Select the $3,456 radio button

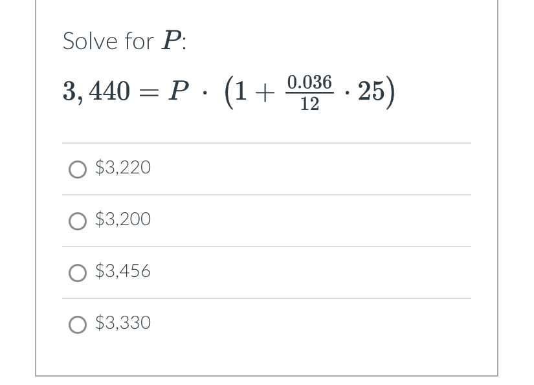(78, 272)
